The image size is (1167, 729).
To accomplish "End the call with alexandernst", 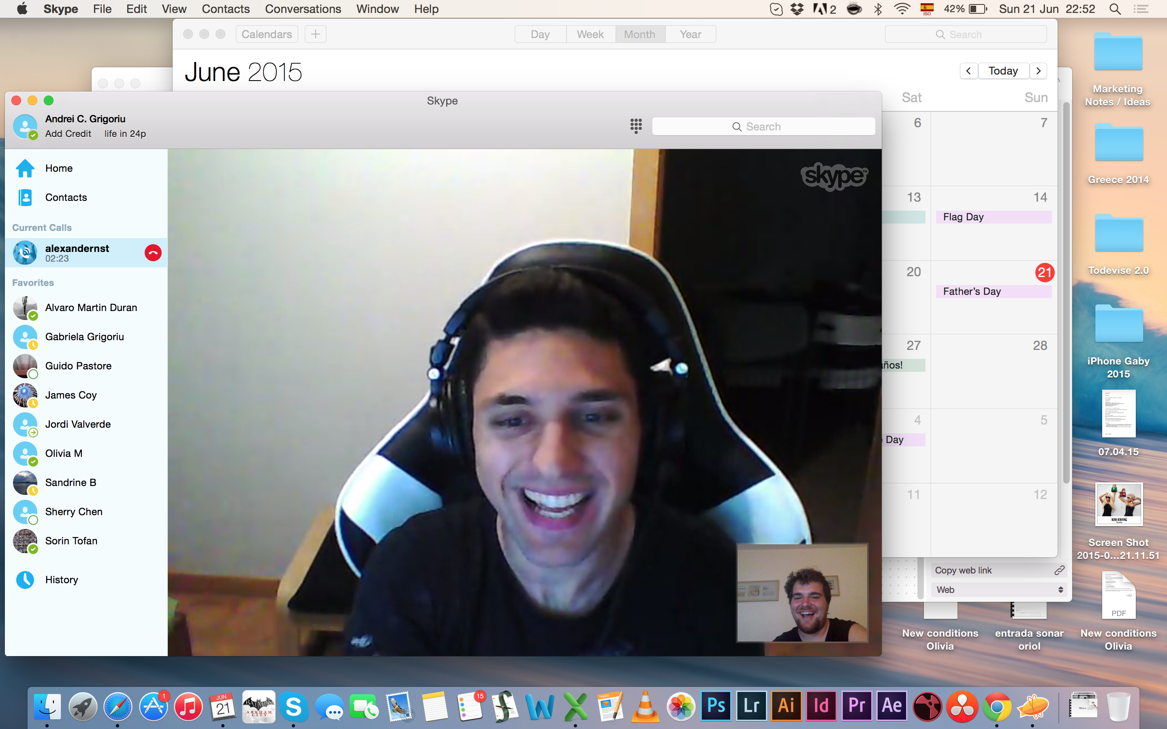I will click(x=153, y=253).
